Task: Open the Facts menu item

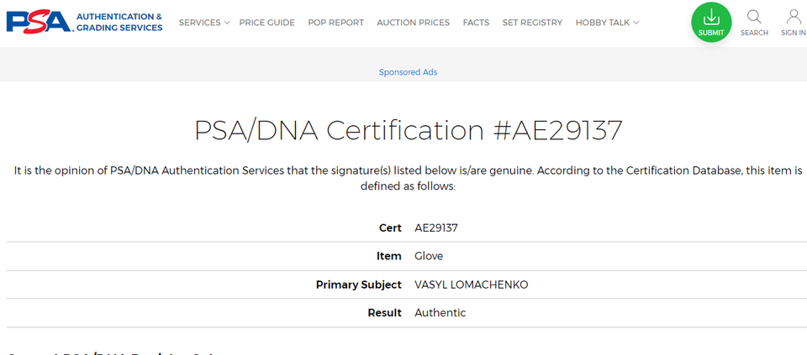Action: pos(476,23)
